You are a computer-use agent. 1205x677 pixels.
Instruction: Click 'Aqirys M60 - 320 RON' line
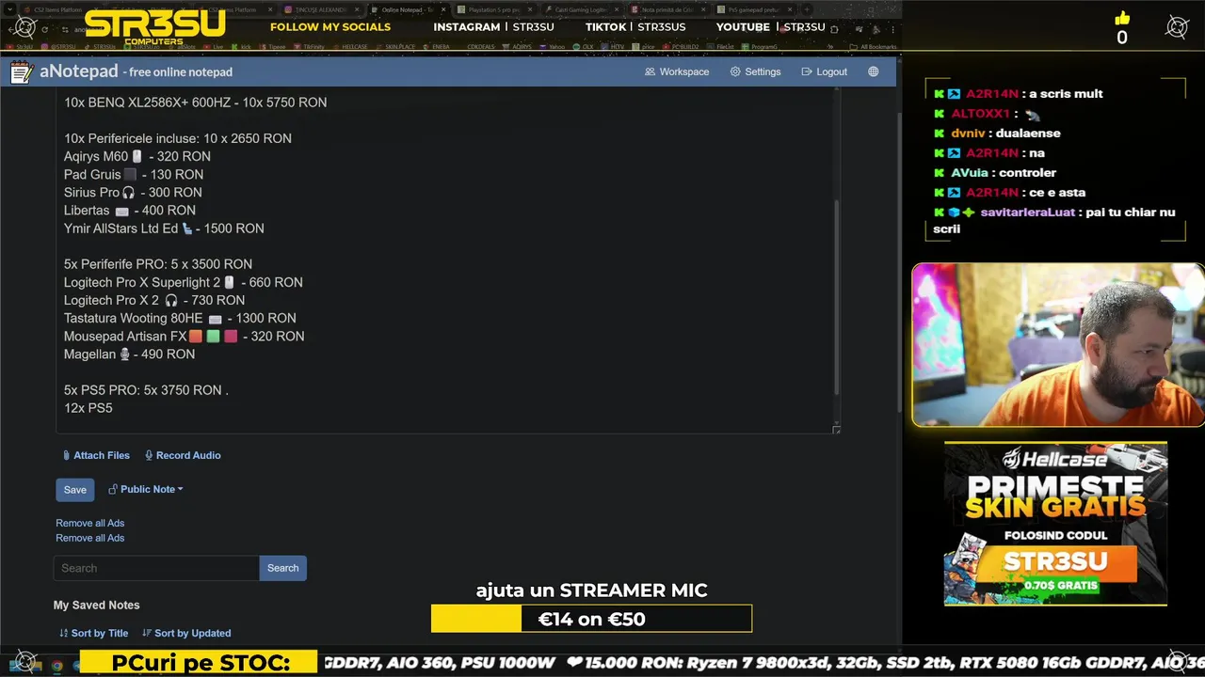click(x=137, y=156)
